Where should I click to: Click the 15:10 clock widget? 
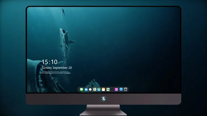coord(49,62)
